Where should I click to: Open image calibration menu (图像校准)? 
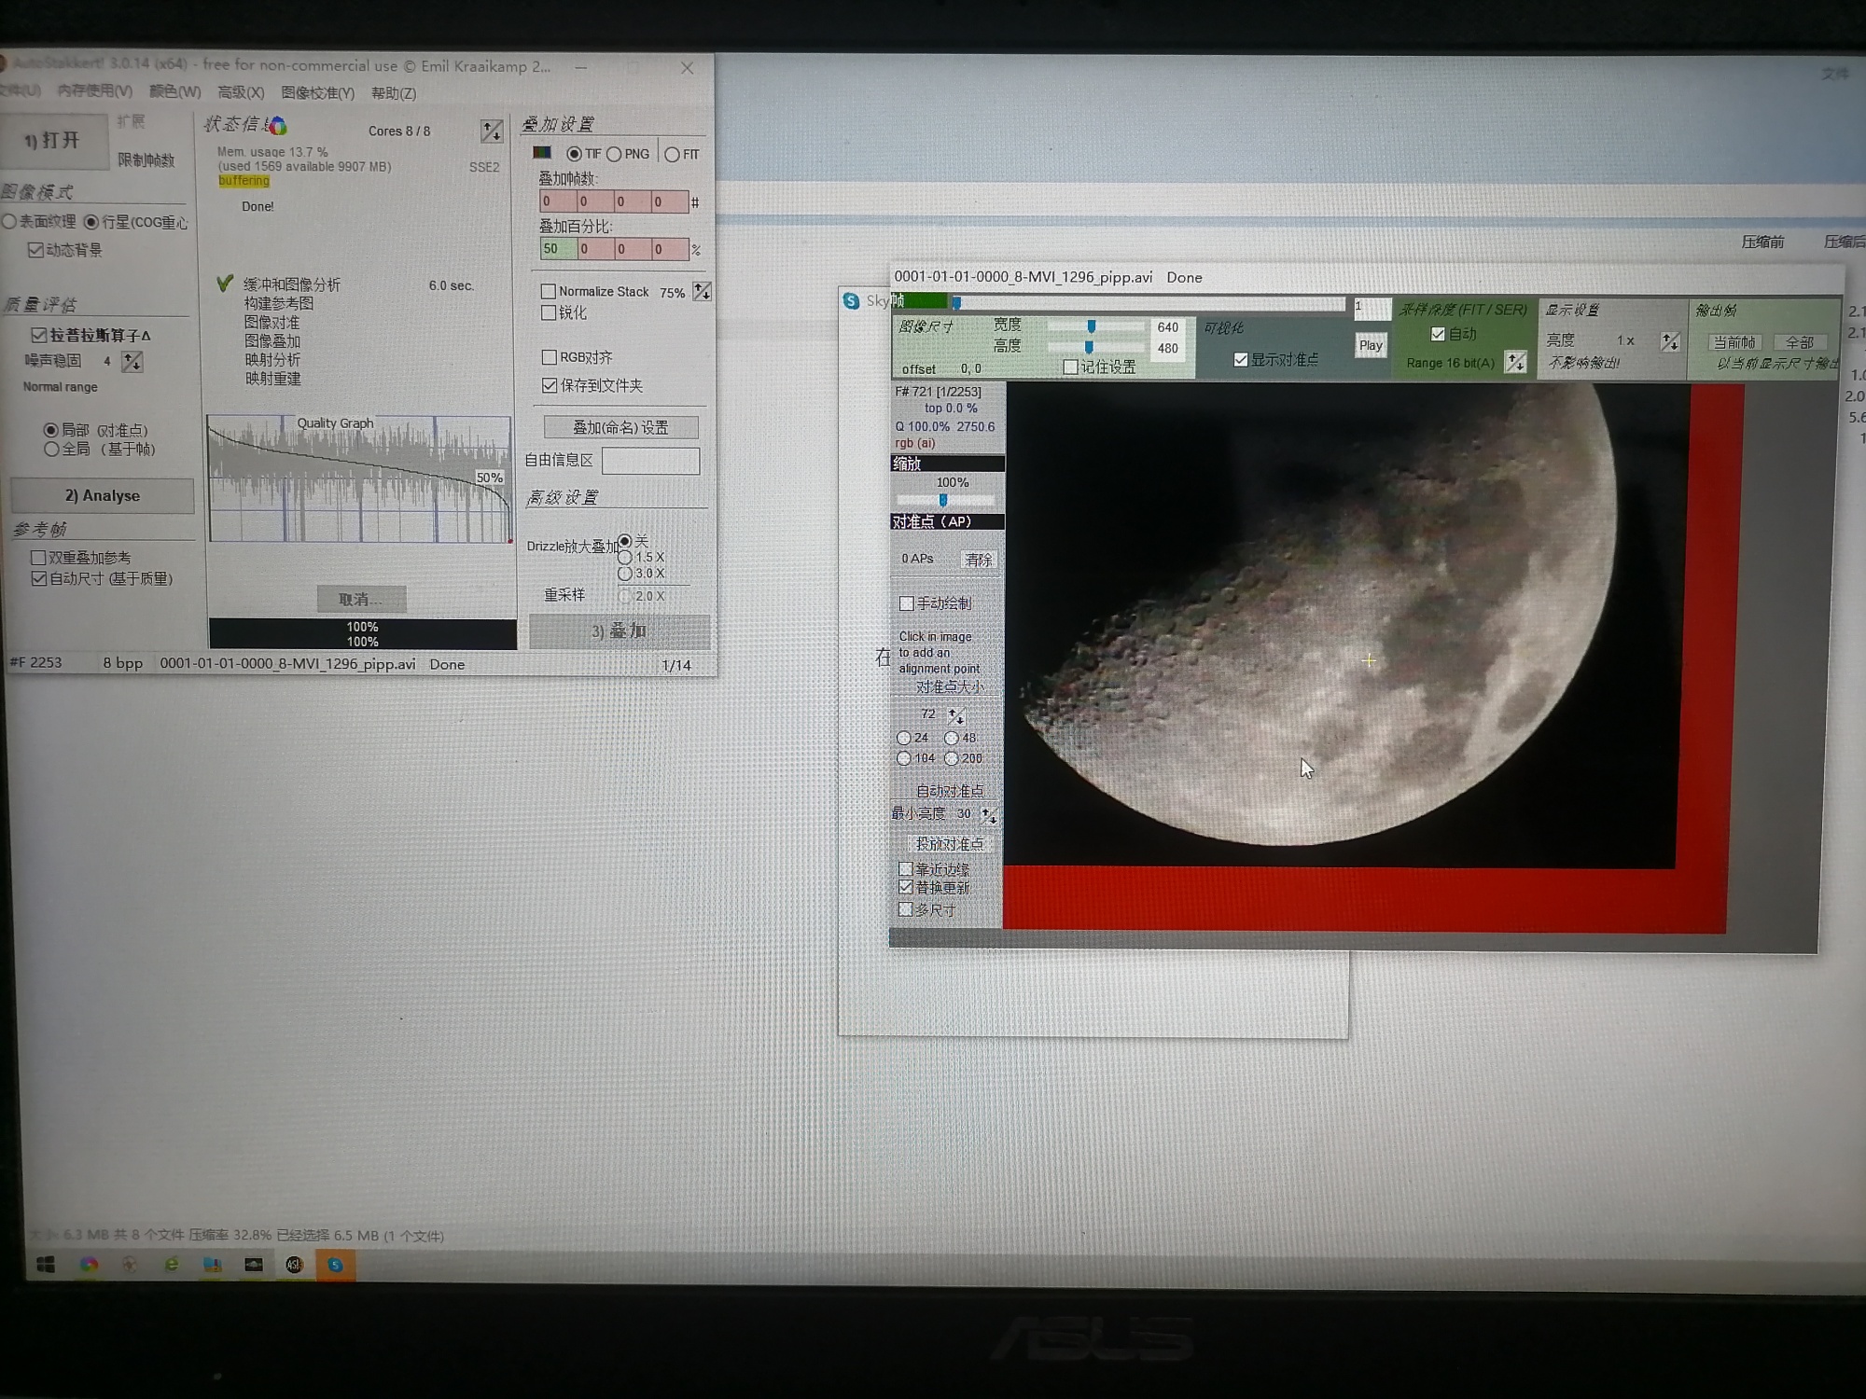tap(317, 92)
